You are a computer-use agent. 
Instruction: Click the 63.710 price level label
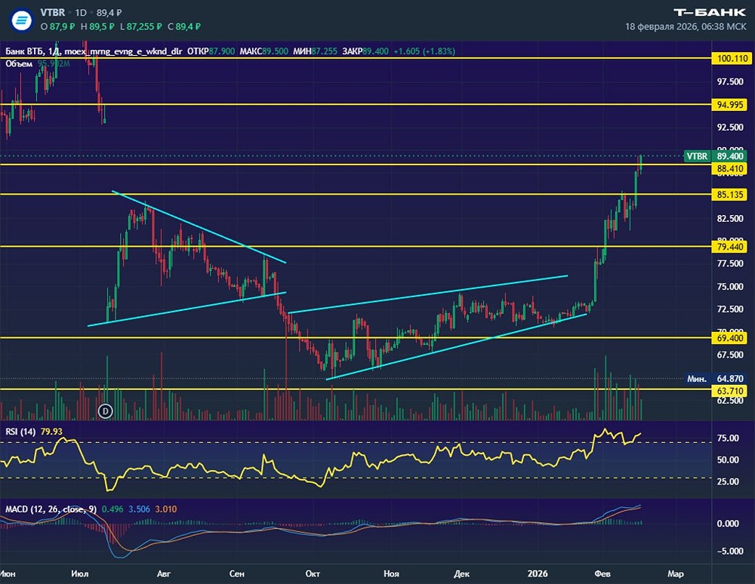point(730,391)
